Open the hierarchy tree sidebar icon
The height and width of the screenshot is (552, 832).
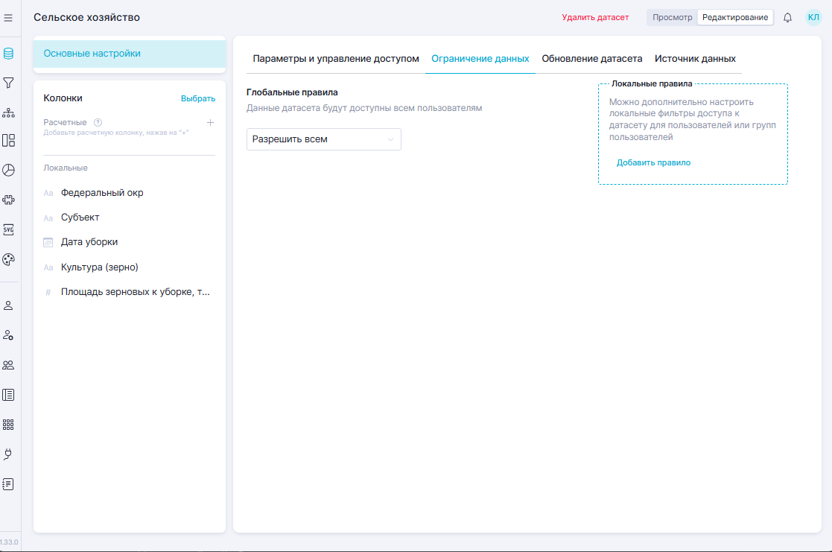[9, 112]
